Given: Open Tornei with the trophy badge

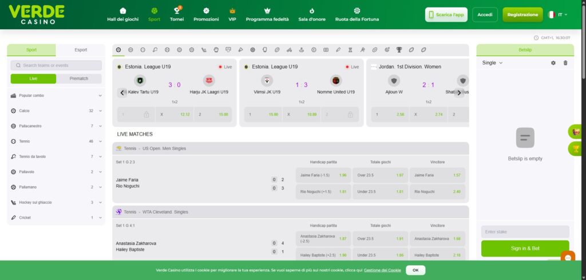Looking at the screenshot, I should coord(177,14).
